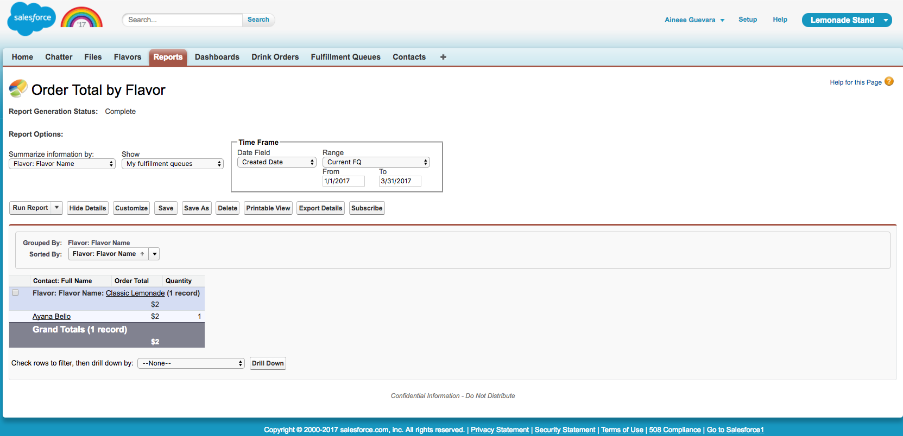Screen dimensions: 903x436
Task: Open the Run Report arrow menu
Action: [57, 208]
